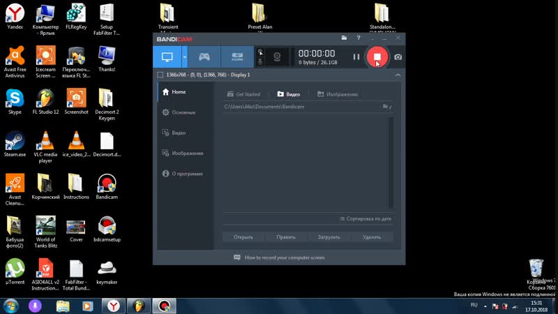This screenshot has width=558, height=314.
Task: Stop recording with red button
Action: (x=377, y=57)
